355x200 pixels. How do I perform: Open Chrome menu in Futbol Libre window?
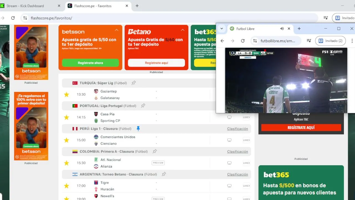pyautogui.click(x=352, y=41)
